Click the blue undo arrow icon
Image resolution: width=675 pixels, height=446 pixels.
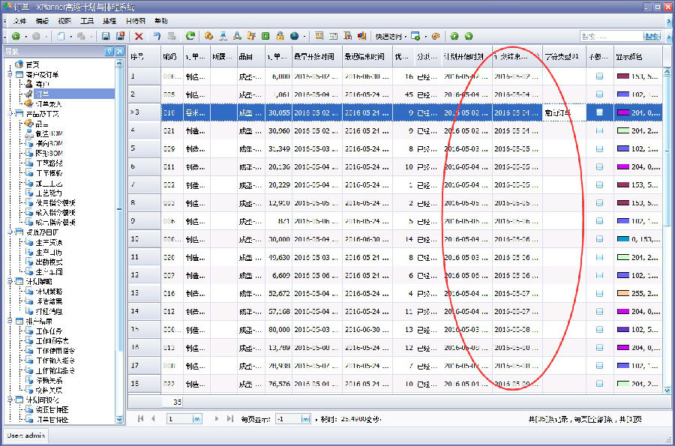point(157,37)
